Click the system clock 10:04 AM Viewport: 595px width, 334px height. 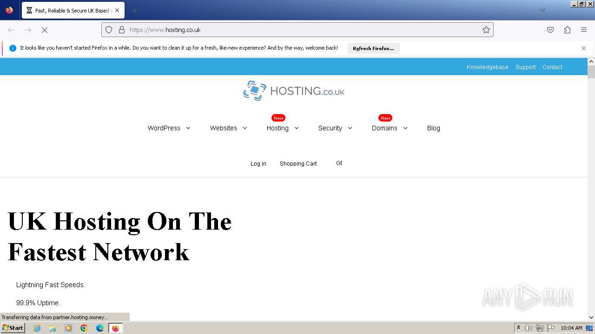coord(571,328)
